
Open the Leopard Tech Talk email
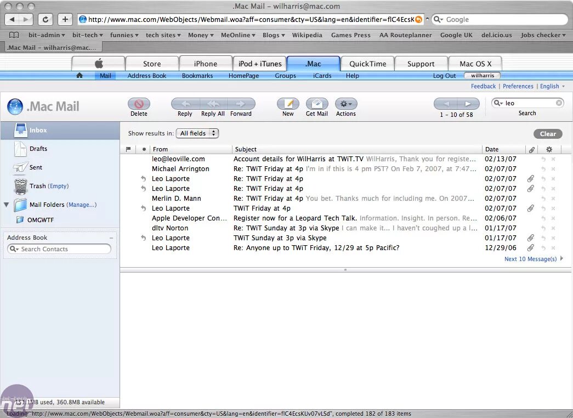pyautogui.click(x=345, y=218)
